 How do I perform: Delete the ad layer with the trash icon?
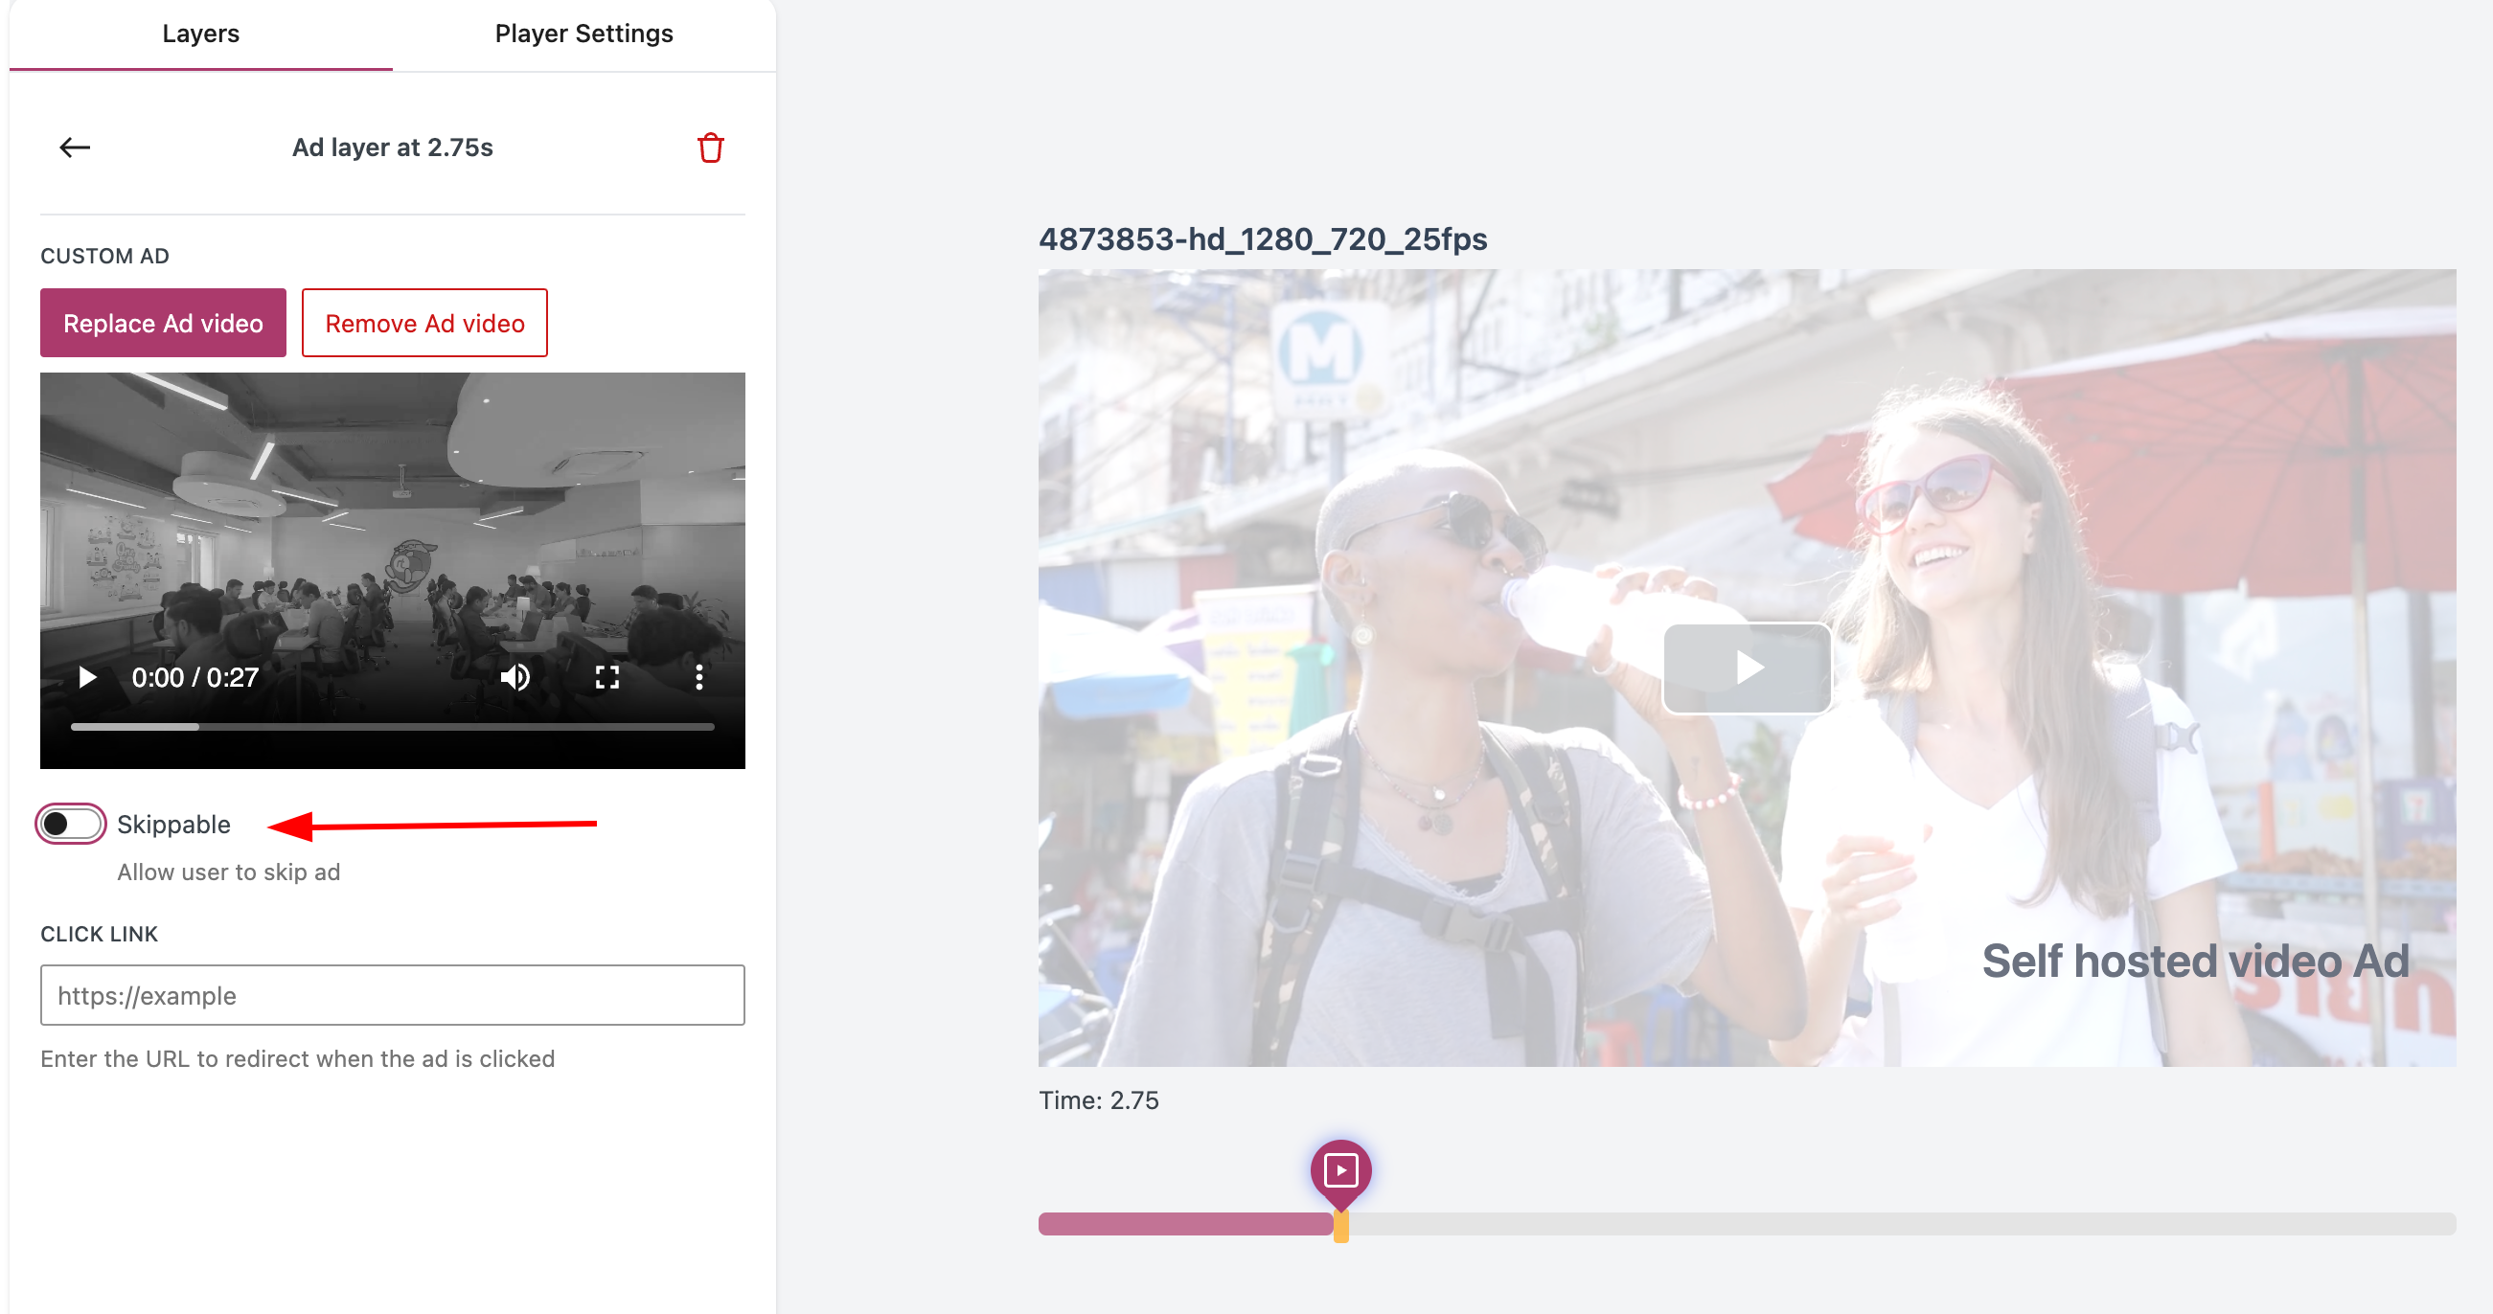[x=710, y=148]
